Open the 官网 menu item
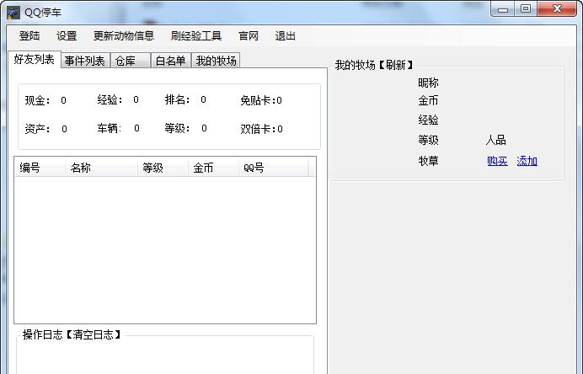 tap(249, 36)
